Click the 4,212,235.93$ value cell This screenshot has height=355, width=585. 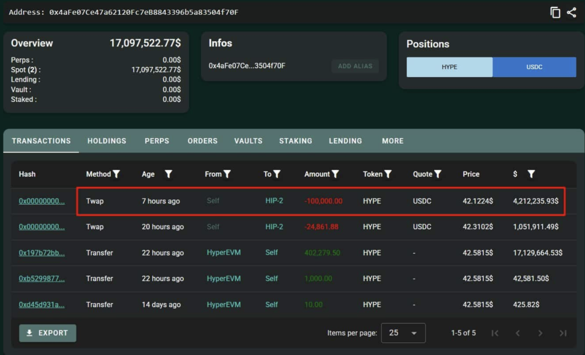click(x=536, y=201)
